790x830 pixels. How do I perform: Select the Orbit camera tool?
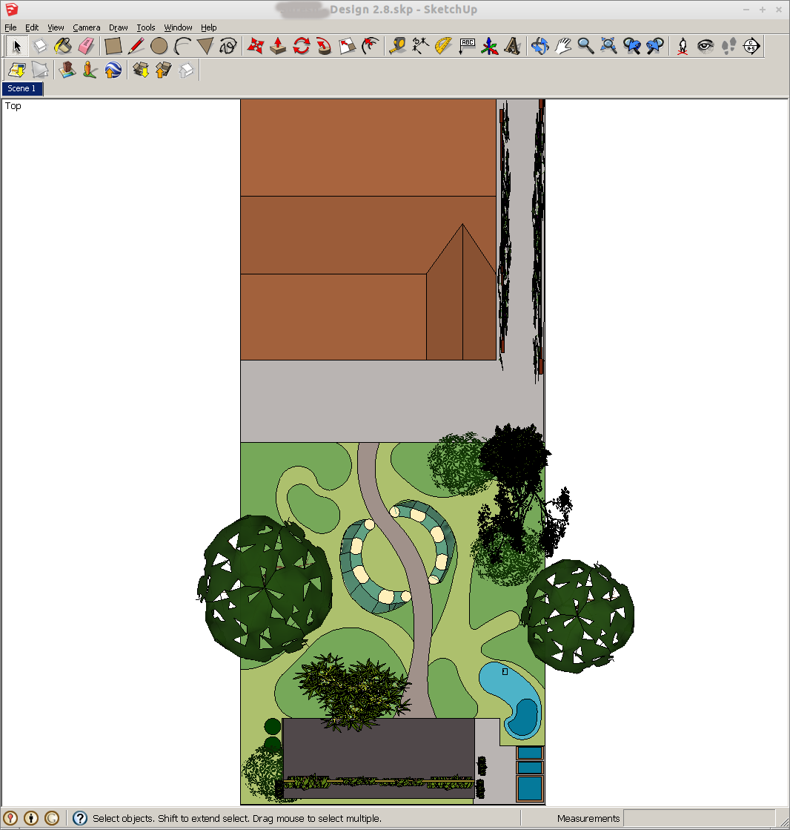(x=540, y=46)
